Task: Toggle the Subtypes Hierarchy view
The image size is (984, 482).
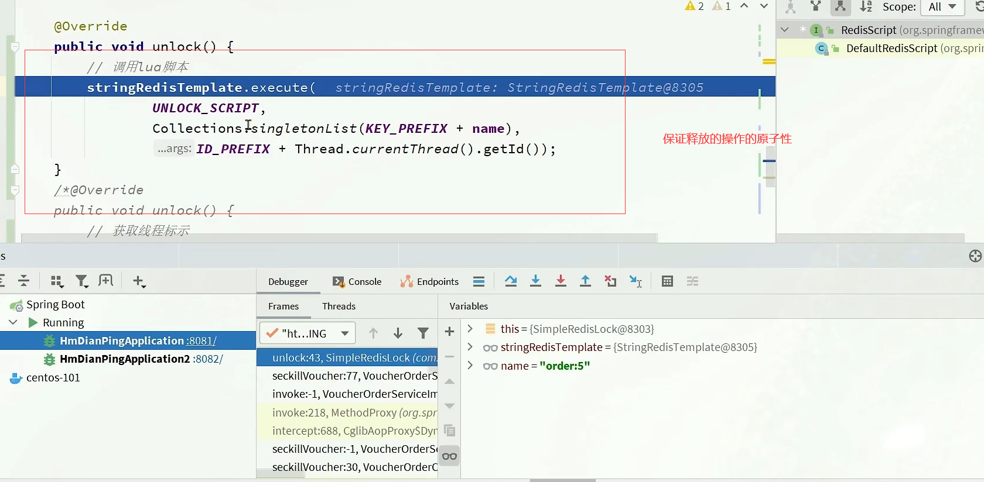Action: [x=840, y=7]
